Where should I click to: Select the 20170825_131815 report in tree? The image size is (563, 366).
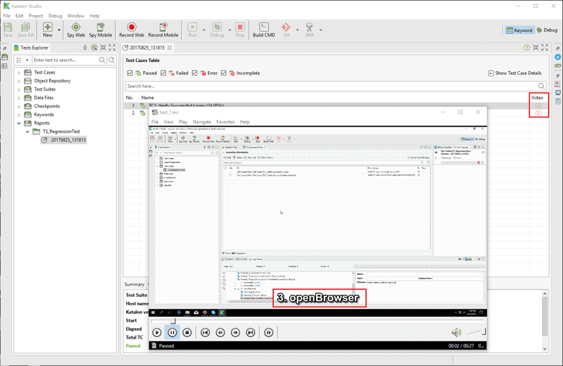(64, 140)
